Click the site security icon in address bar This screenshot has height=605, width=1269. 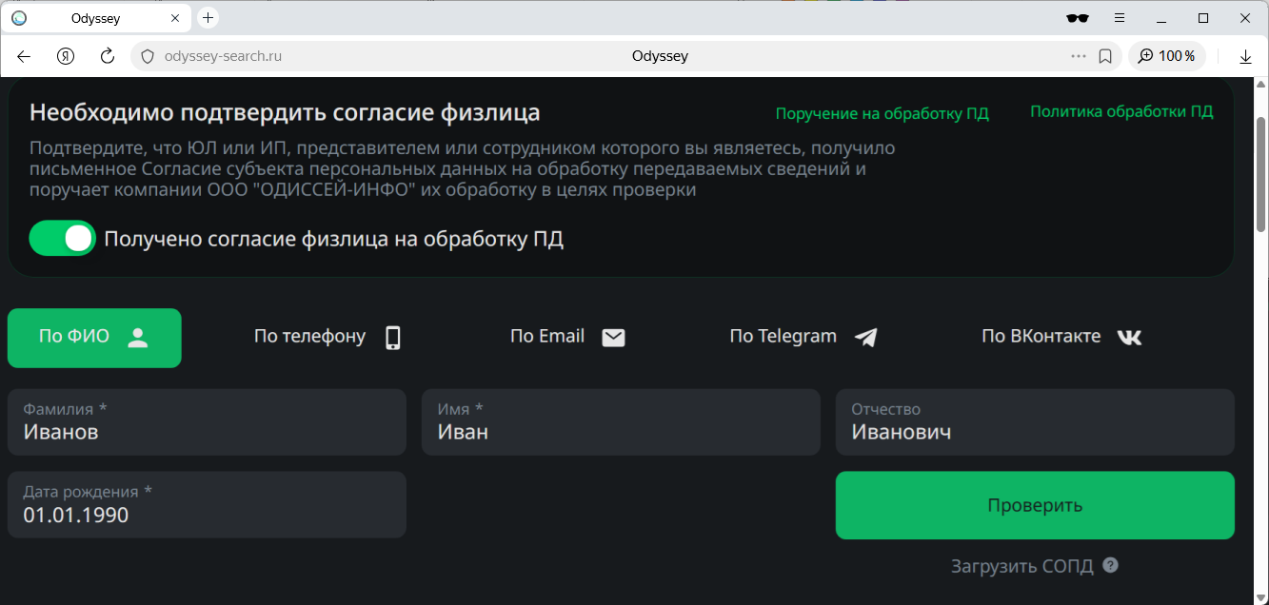pyautogui.click(x=147, y=55)
